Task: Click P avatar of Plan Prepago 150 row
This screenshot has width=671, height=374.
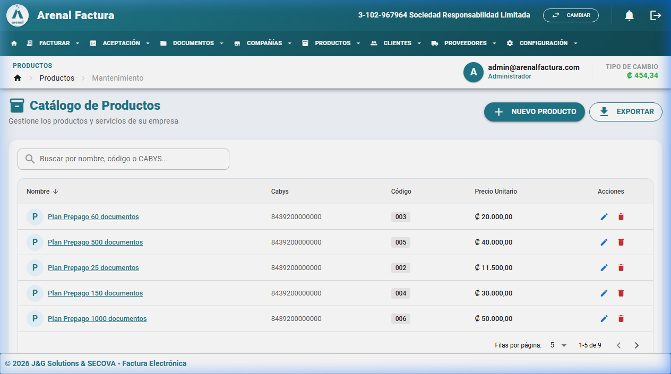Action: [x=35, y=293]
